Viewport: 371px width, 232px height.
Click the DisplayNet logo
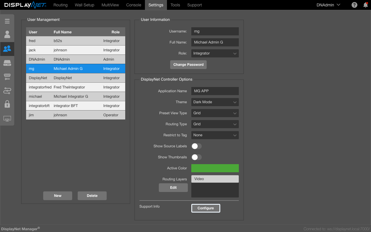tap(25, 5)
